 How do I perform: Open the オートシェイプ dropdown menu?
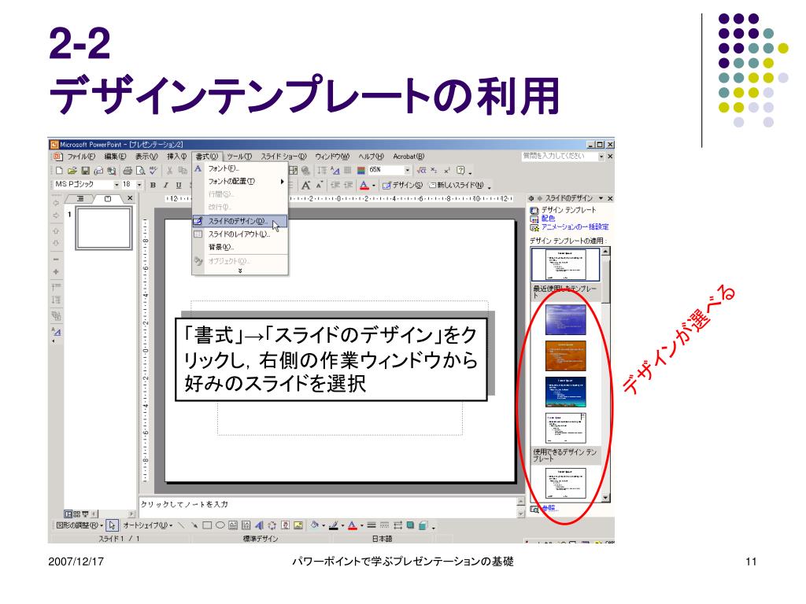[x=147, y=525]
